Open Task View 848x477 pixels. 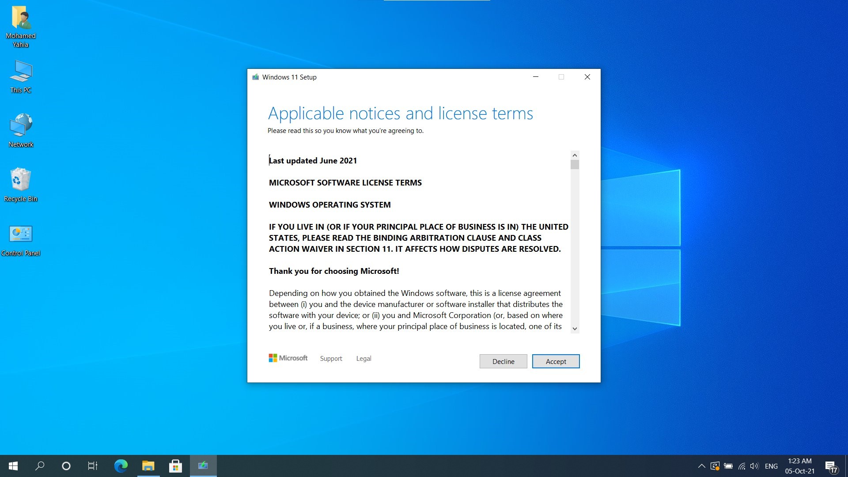pyautogui.click(x=93, y=466)
